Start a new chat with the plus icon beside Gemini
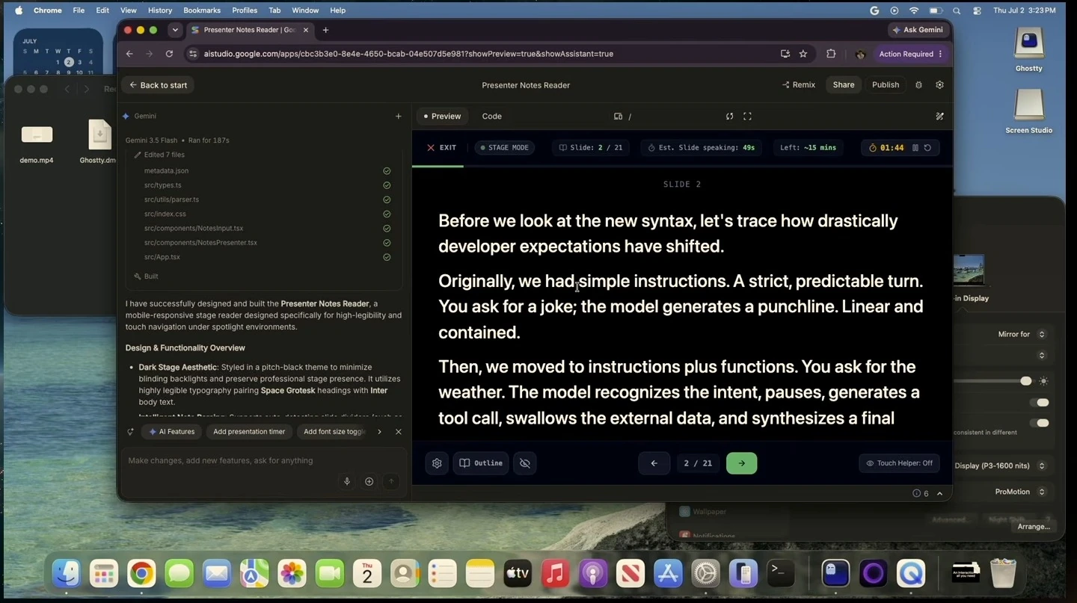This screenshot has height=603, width=1077. [x=399, y=117]
